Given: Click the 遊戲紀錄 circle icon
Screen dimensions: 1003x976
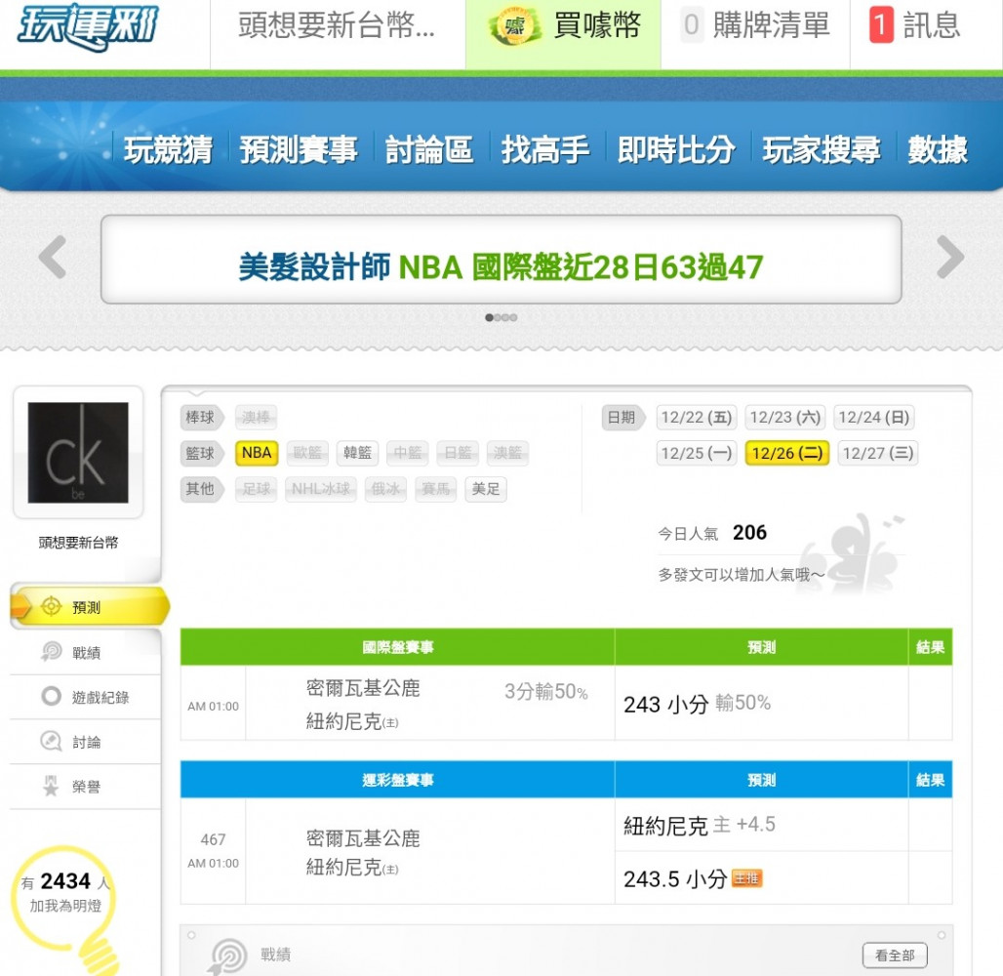Looking at the screenshot, I should click(x=51, y=696).
